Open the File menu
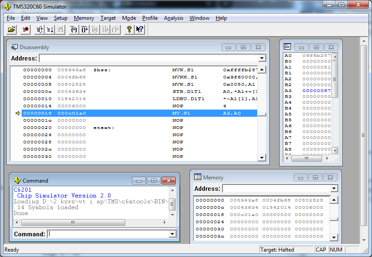 click(x=11, y=18)
